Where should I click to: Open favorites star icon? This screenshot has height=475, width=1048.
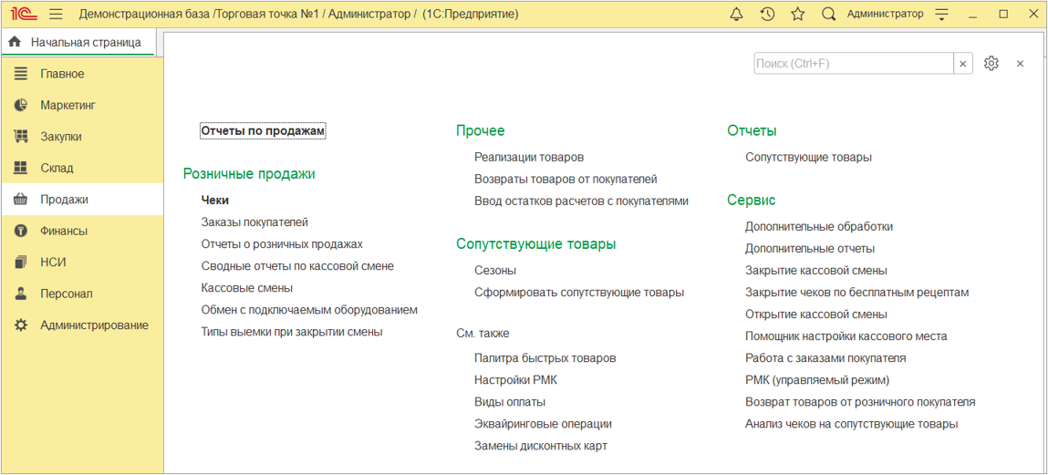797,14
